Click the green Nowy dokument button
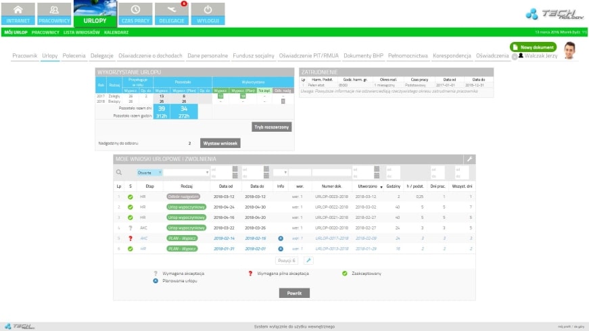 [533, 47]
